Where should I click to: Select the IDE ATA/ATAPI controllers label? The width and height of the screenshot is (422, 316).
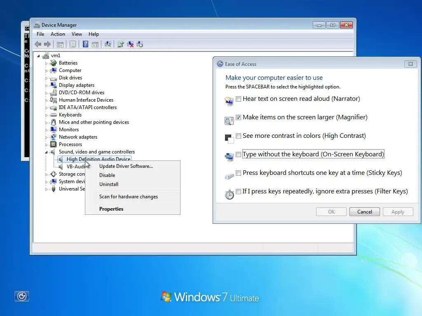tap(88, 107)
